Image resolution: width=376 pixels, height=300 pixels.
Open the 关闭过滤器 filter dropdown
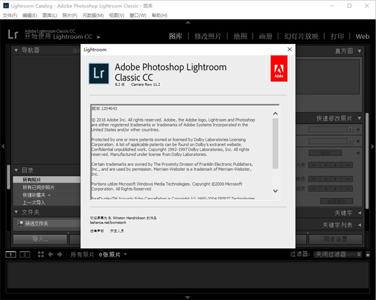coord(338,254)
